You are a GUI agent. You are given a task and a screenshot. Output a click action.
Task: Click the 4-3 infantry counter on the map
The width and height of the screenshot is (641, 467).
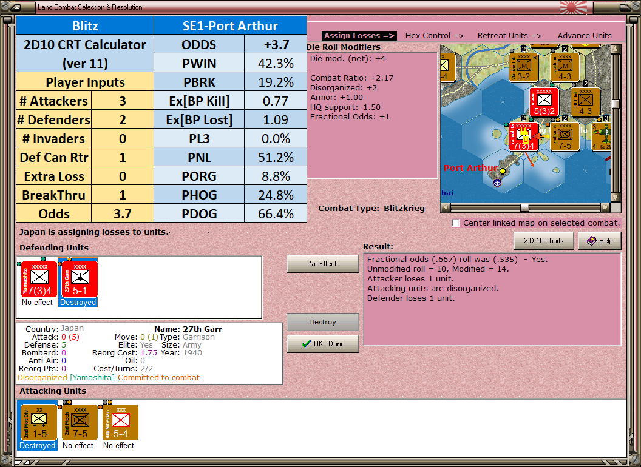click(x=585, y=102)
